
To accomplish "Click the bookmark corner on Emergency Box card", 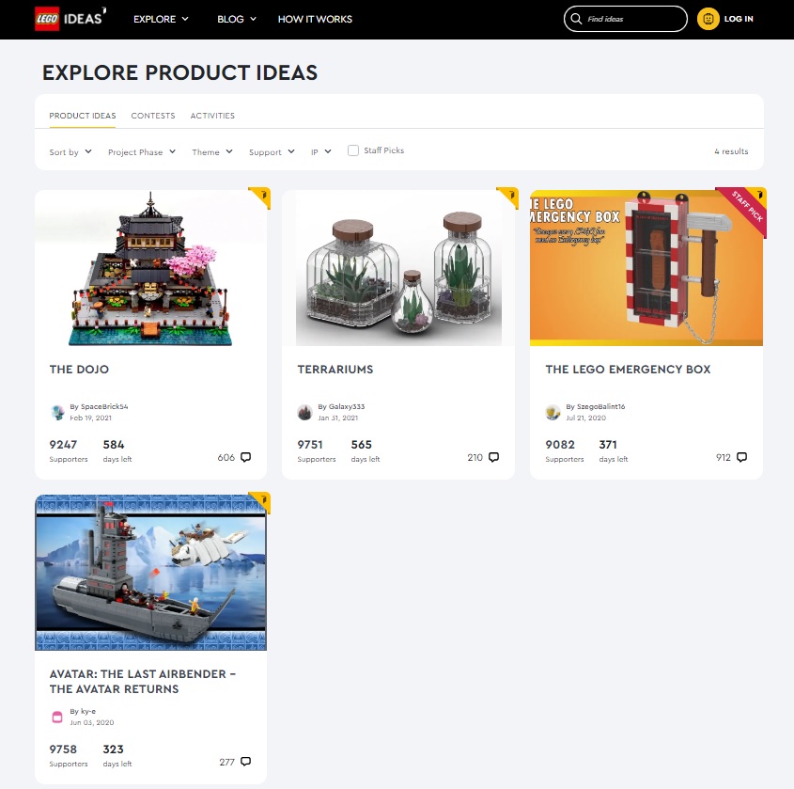I will 759,194.
